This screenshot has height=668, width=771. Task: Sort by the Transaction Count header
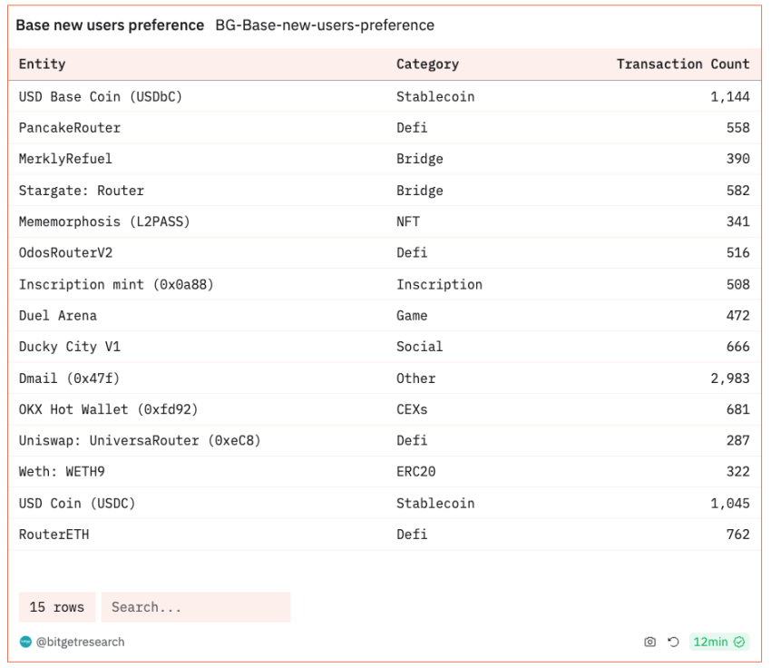coord(682,64)
